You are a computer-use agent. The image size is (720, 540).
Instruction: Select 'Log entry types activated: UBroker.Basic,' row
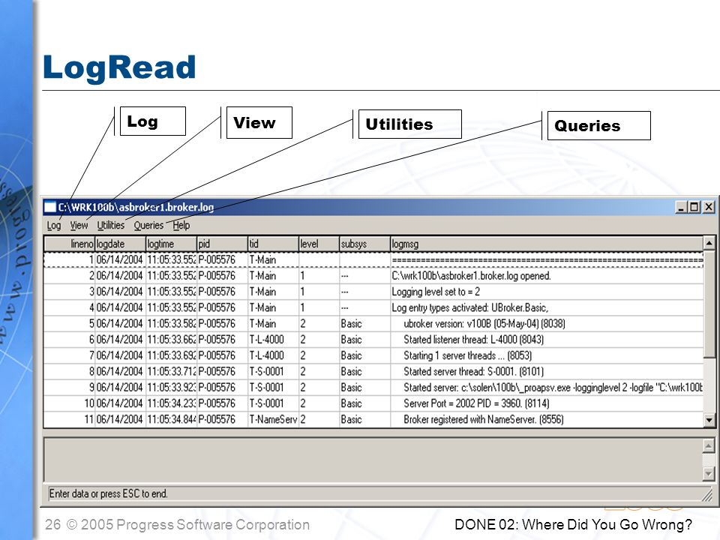(373, 307)
